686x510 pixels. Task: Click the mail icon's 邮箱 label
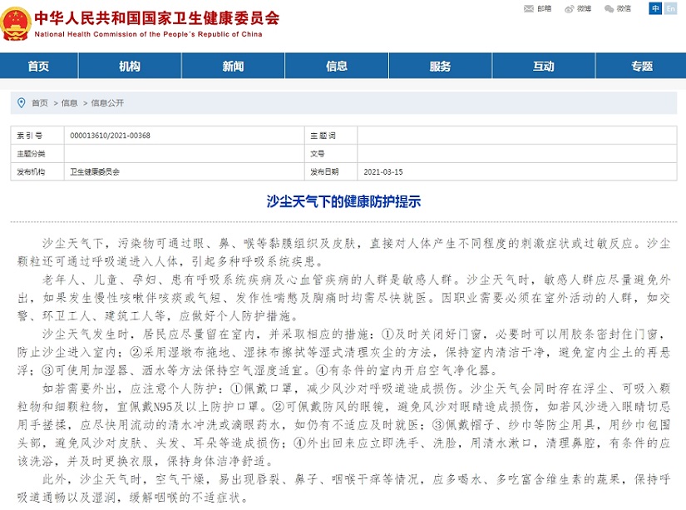click(545, 9)
